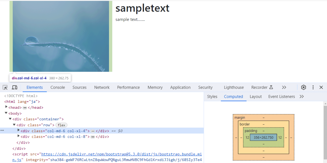Collapse the container div node
Screen dimensions: 327x163
(10, 119)
